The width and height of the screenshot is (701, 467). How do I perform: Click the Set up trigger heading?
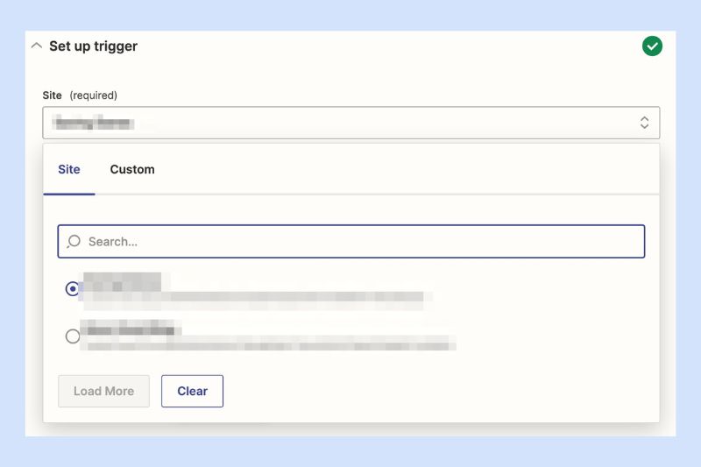[x=94, y=46]
